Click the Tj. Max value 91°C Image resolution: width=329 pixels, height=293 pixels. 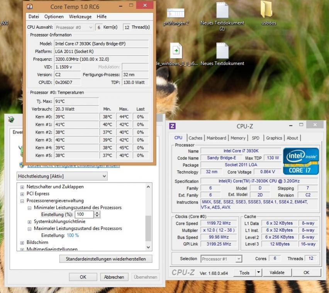click(76, 101)
